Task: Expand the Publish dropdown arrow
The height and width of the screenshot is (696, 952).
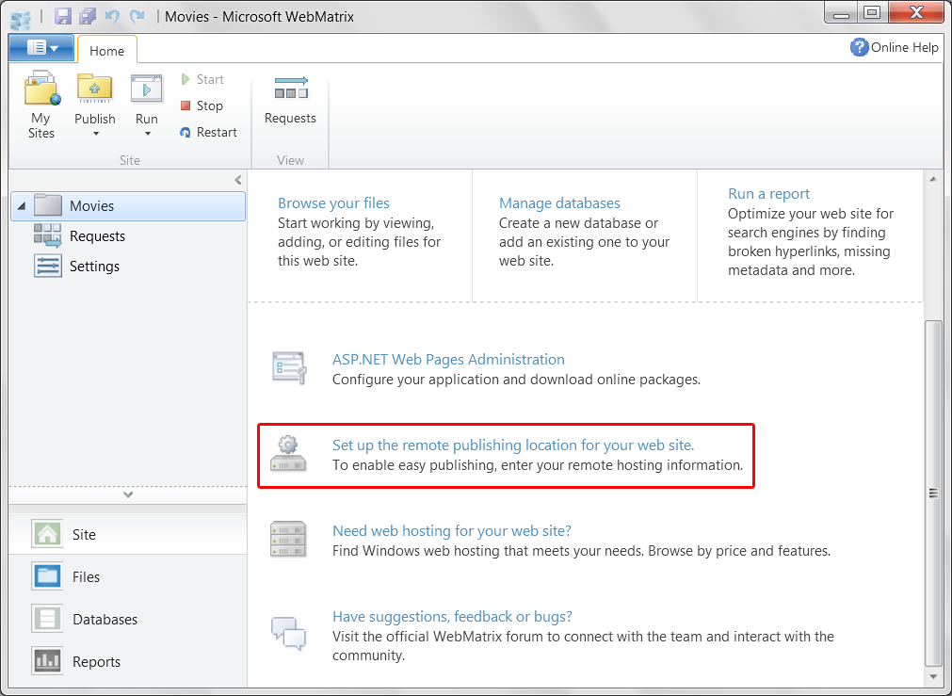Action: (95, 134)
